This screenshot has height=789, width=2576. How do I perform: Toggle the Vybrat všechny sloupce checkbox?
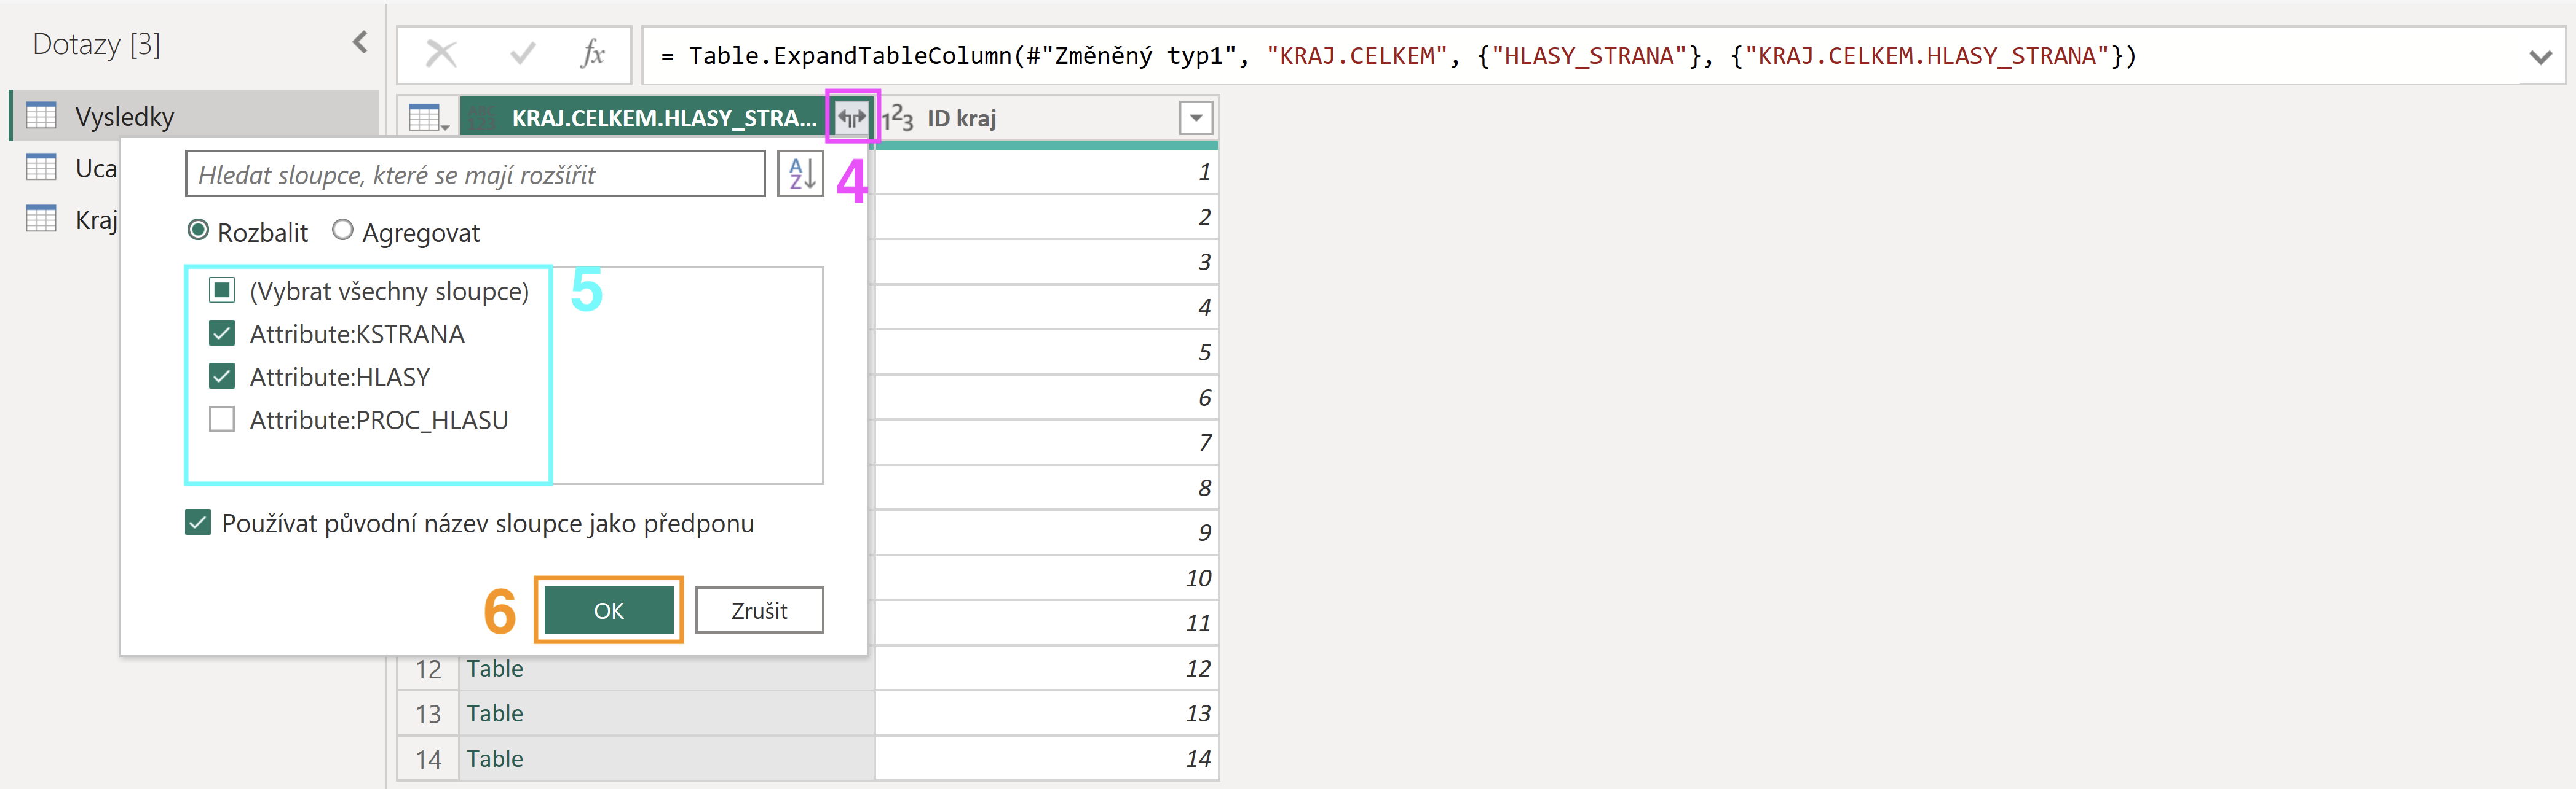(x=221, y=290)
